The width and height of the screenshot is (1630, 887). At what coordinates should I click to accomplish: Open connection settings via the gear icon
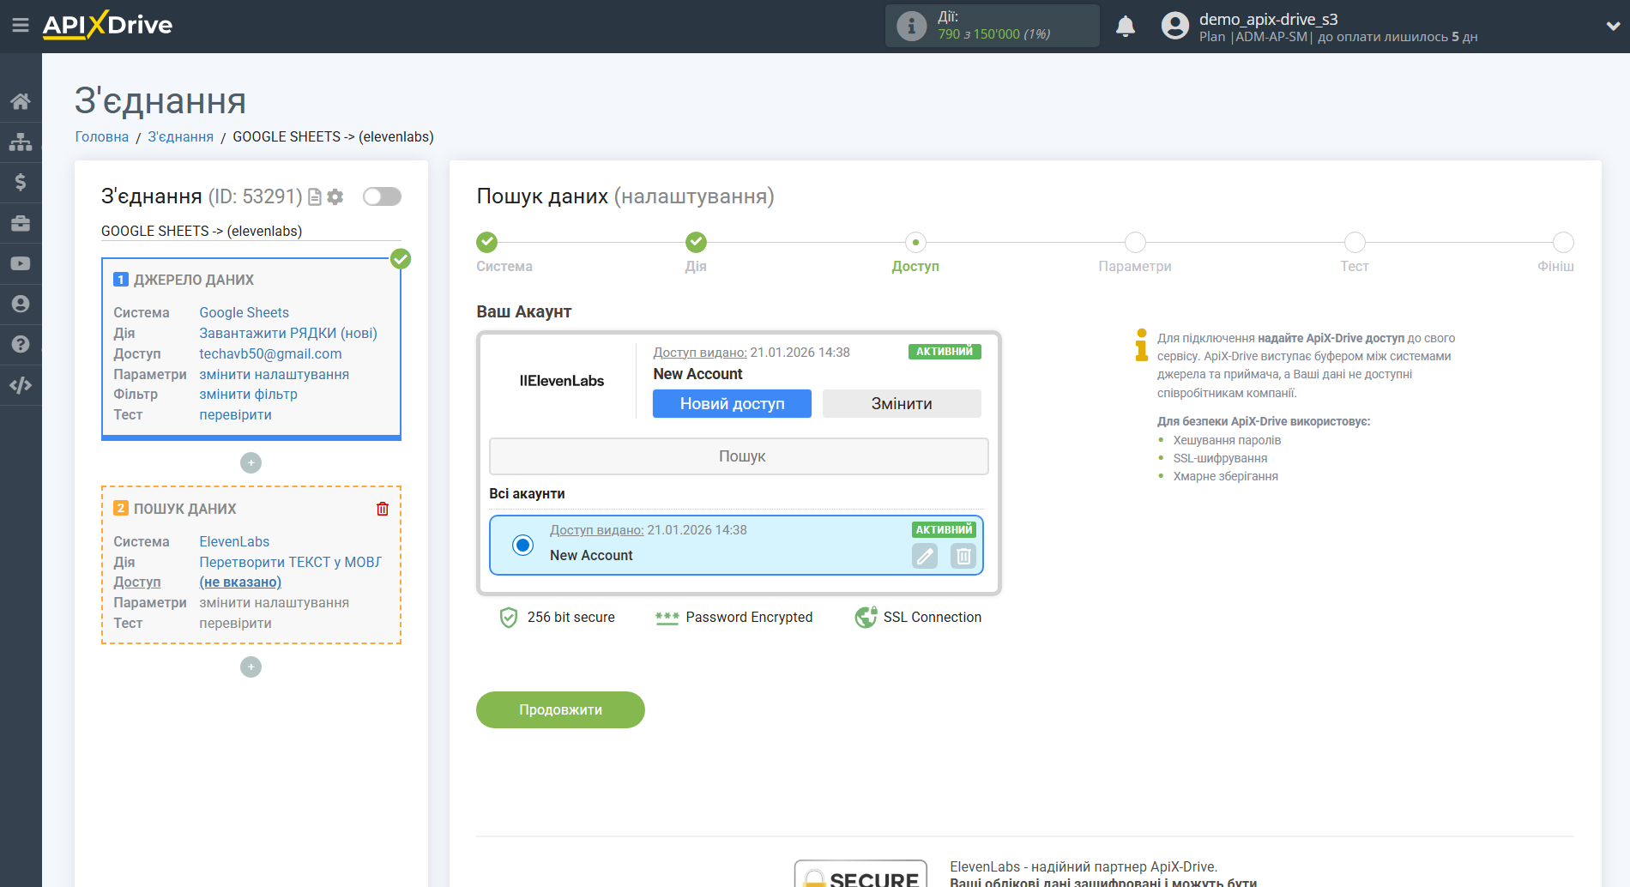pyautogui.click(x=335, y=196)
